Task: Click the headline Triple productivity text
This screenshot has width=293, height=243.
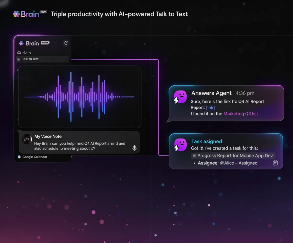Action: tap(119, 14)
